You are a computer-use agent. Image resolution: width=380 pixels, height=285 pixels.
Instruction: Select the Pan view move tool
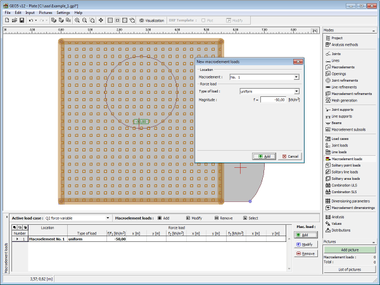click(x=101, y=20)
